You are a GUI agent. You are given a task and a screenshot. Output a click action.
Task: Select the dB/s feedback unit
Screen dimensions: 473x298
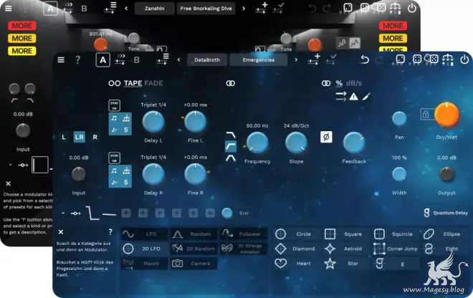coord(353,83)
